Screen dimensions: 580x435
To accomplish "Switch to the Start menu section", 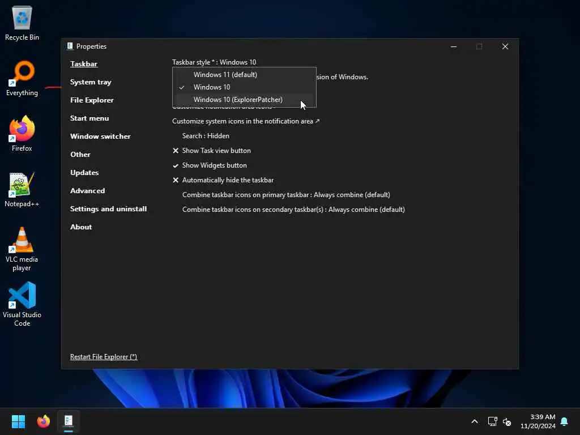I will tap(89, 118).
